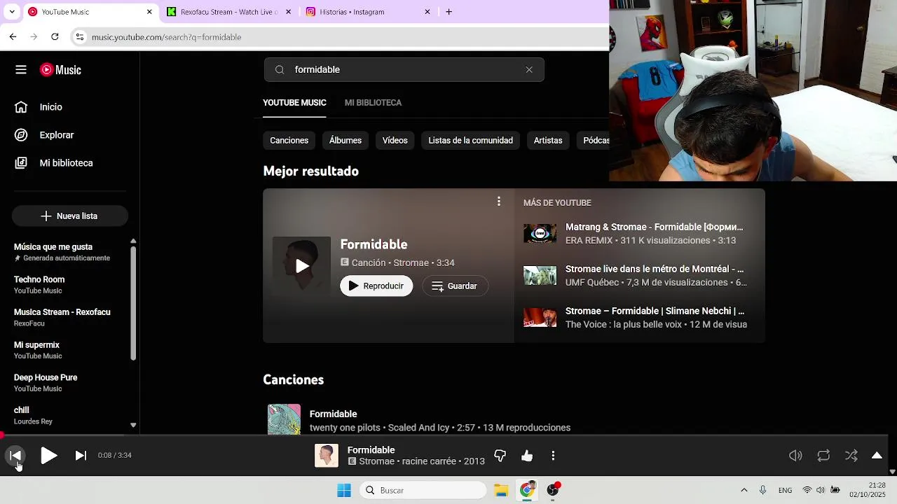This screenshot has width=897, height=504.
Task: Click the Reproducir button
Action: pyautogui.click(x=376, y=286)
